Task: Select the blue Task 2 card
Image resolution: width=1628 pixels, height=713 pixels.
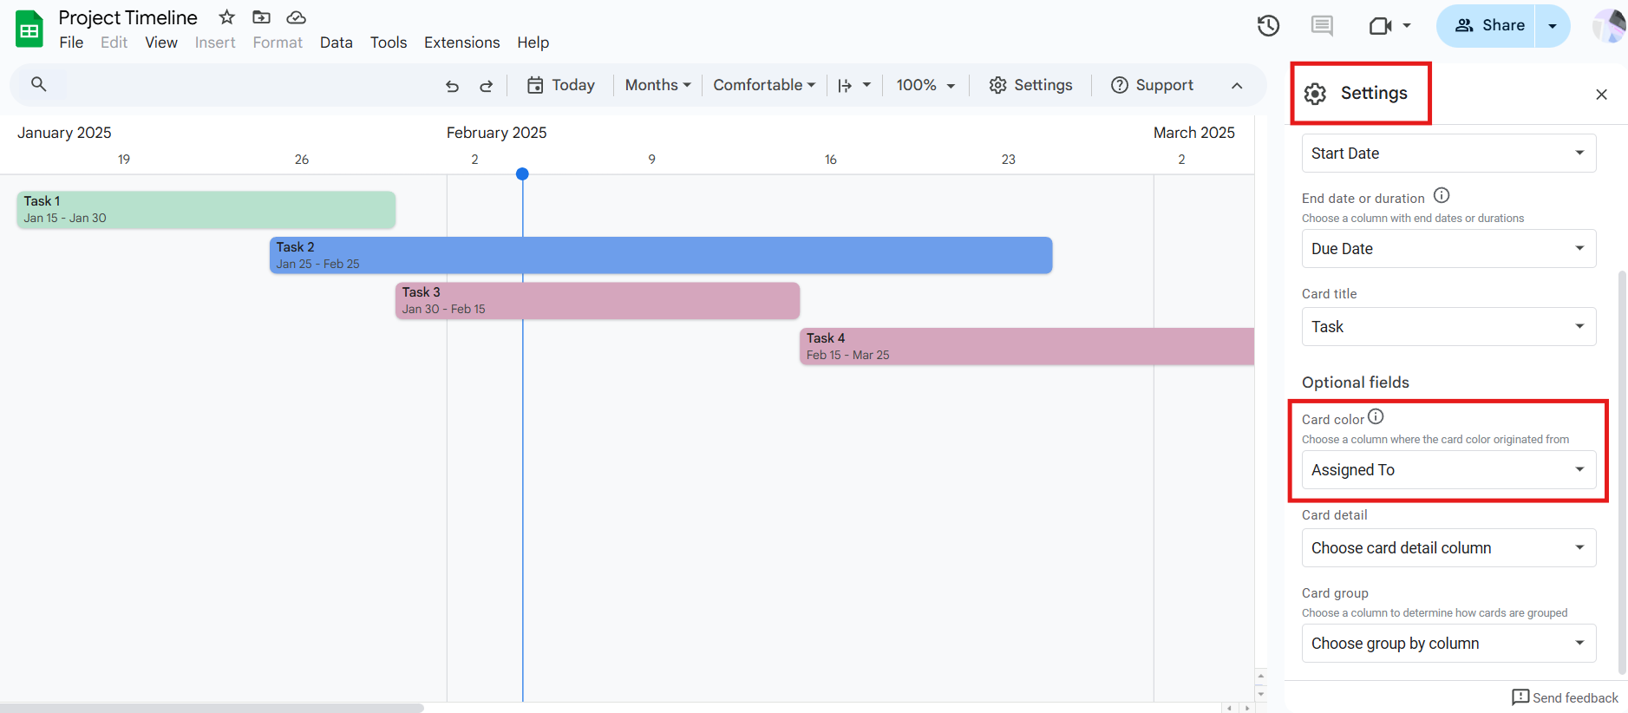Action: [x=660, y=255]
